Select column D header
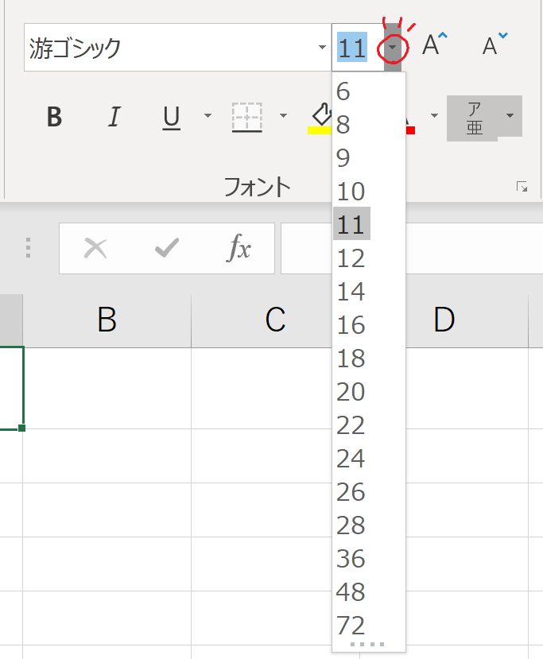Screen dimensions: 543x659 point(444,320)
